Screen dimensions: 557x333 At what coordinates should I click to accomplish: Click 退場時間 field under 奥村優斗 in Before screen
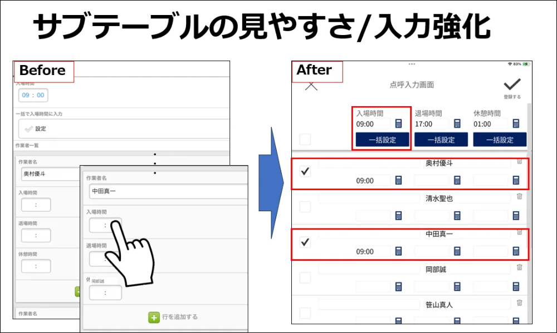pyautogui.click(x=36, y=236)
